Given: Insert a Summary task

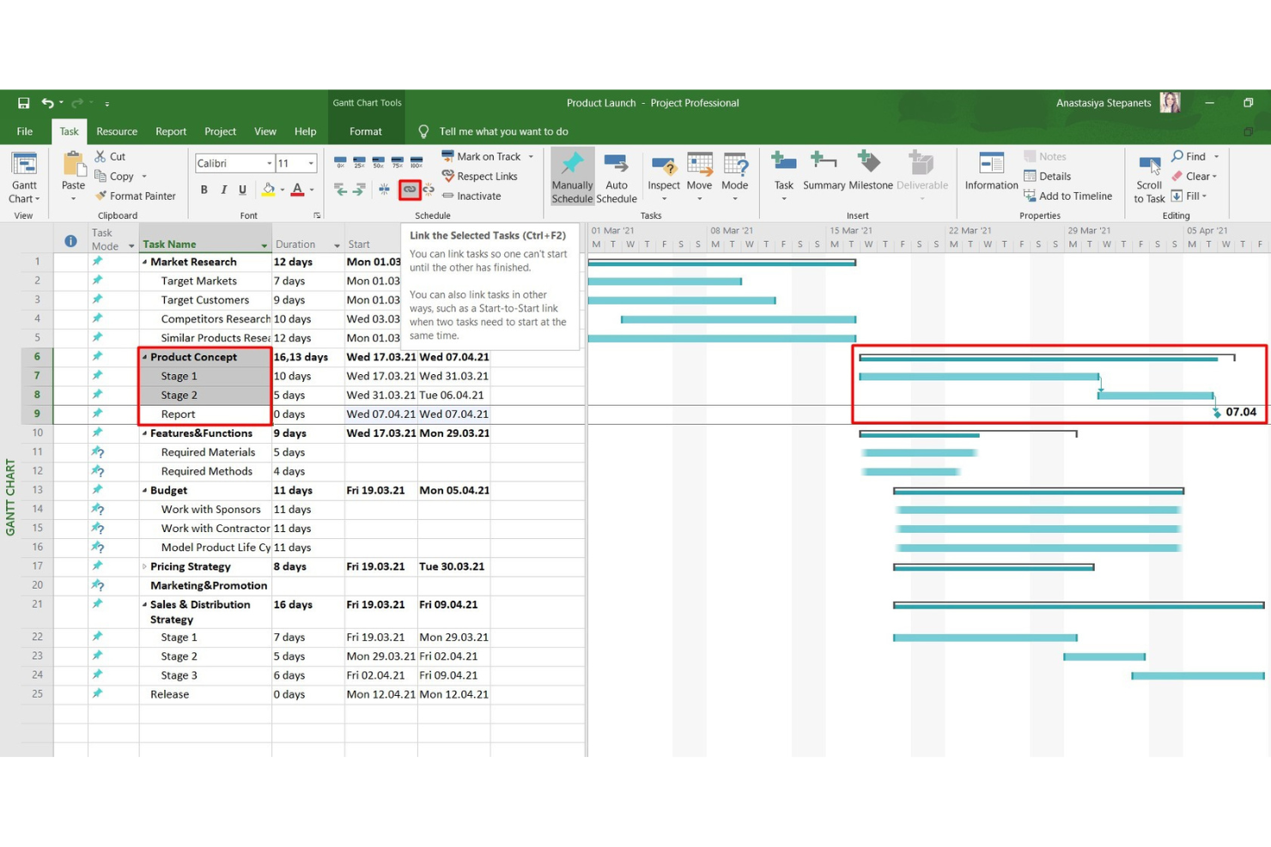Looking at the screenshot, I should [x=824, y=172].
